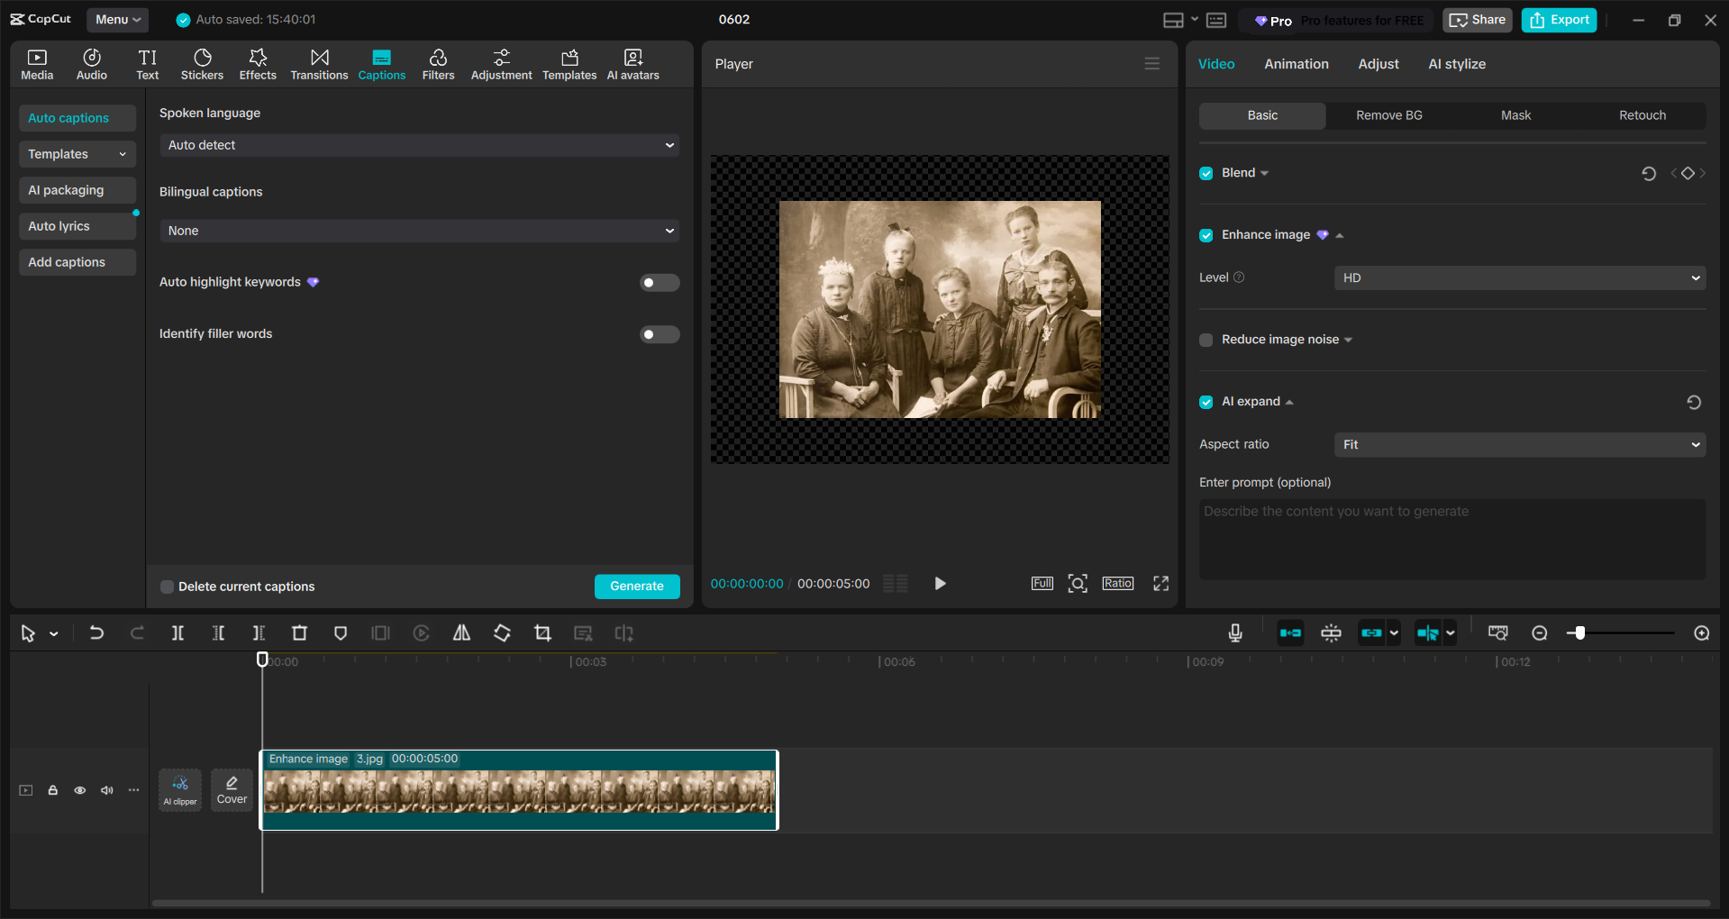Check the Reduce image noise option
The height and width of the screenshot is (919, 1729).
click(x=1206, y=340)
